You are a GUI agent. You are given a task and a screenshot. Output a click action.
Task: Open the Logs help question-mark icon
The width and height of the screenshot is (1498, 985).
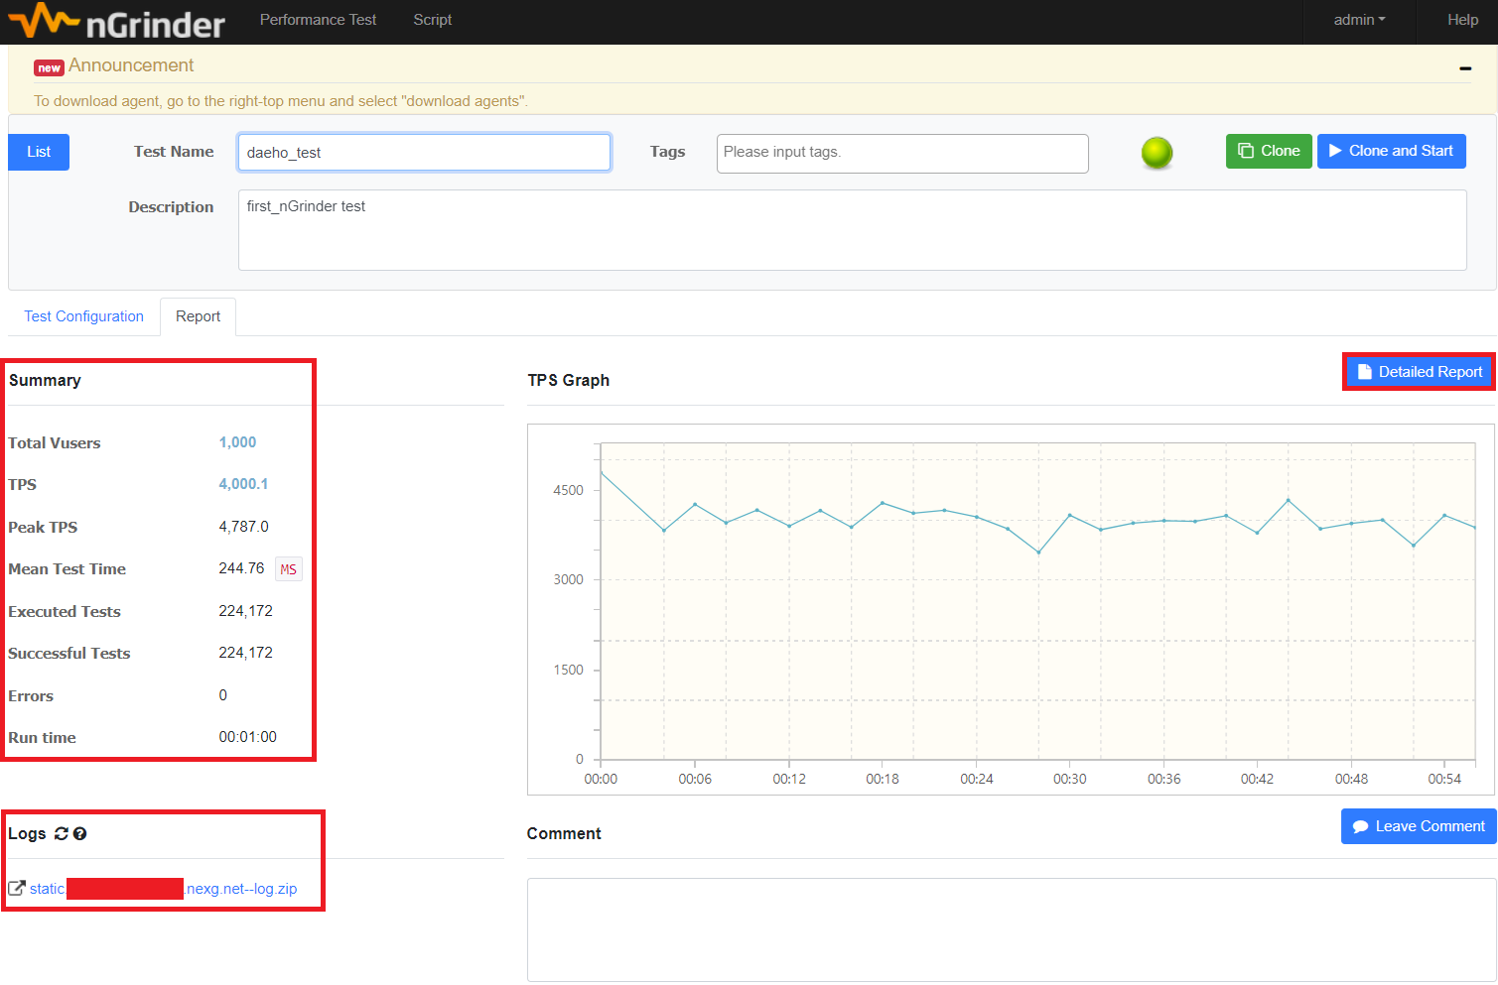click(x=80, y=833)
